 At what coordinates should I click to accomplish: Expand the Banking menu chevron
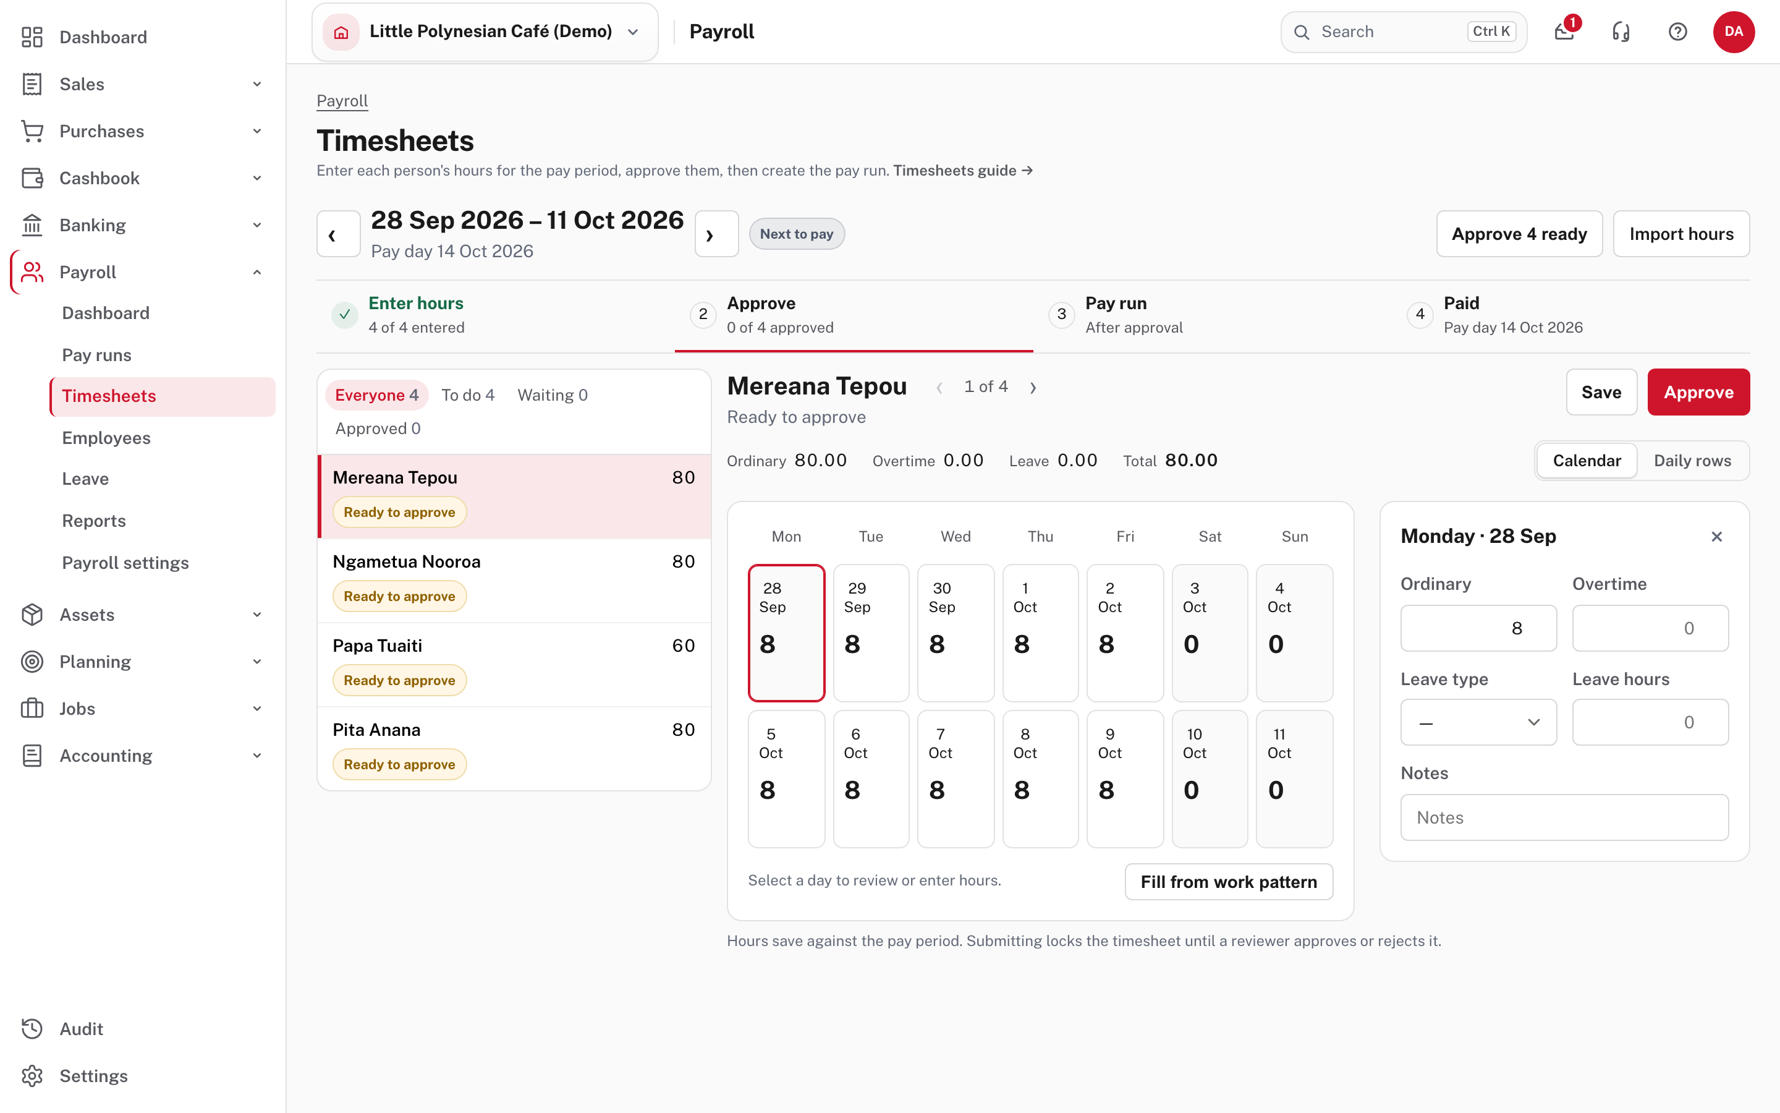tap(258, 225)
